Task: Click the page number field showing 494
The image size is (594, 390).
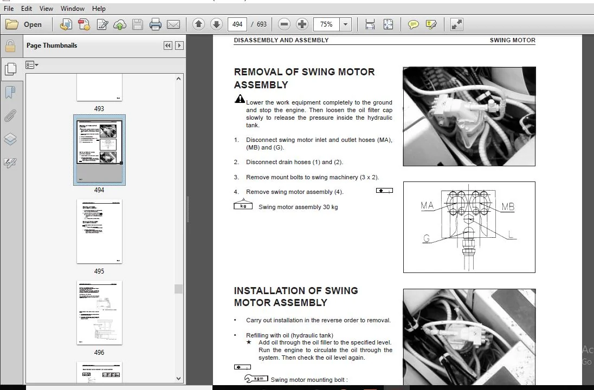Action: 237,24
